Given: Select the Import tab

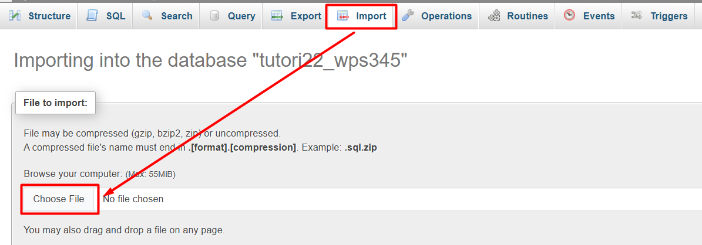Looking at the screenshot, I should 361,16.
